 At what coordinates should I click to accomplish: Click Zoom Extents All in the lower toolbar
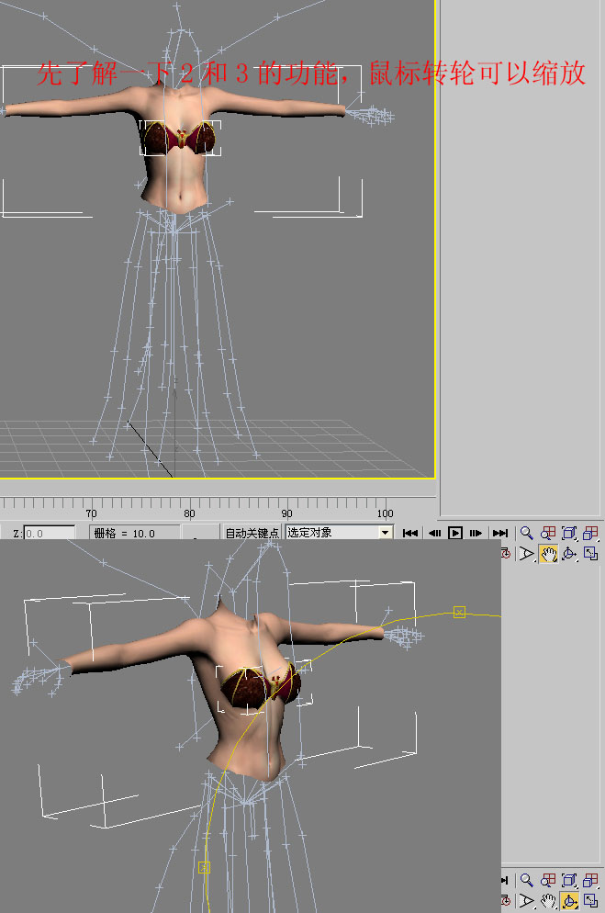click(590, 881)
